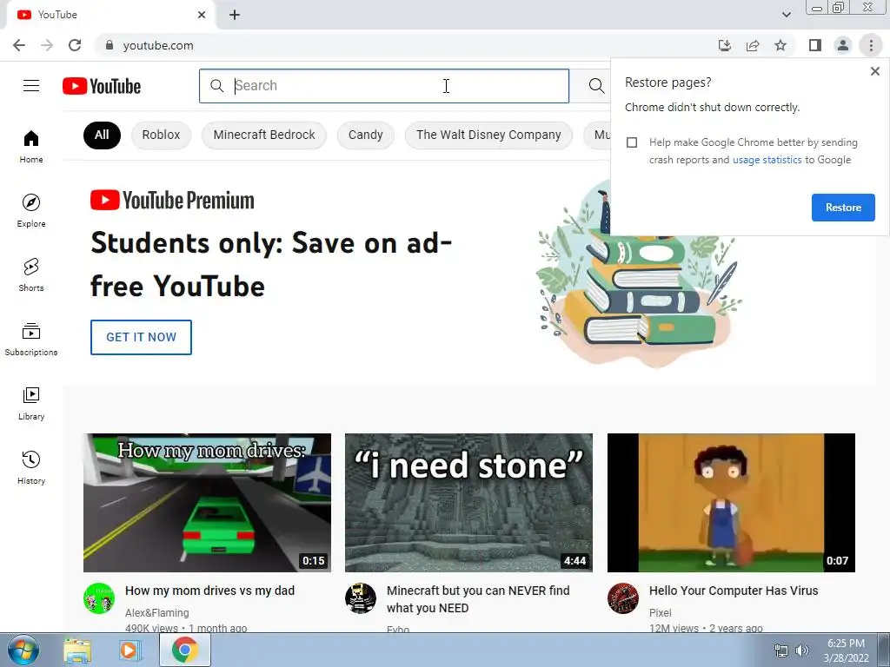The width and height of the screenshot is (890, 667).
Task: Open History in the sidebar
Action: pyautogui.click(x=31, y=468)
